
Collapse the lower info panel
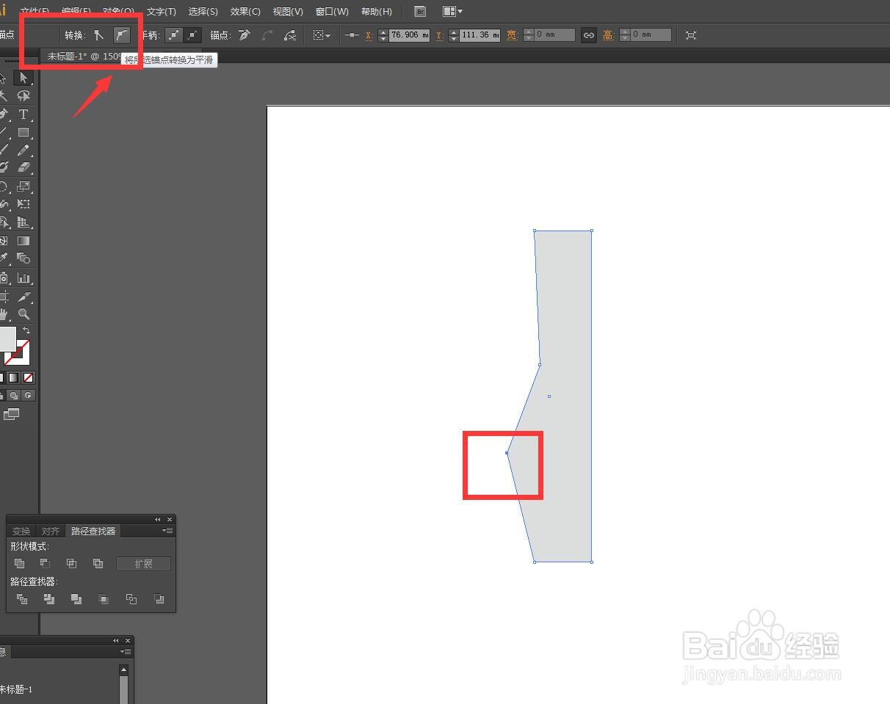point(115,640)
